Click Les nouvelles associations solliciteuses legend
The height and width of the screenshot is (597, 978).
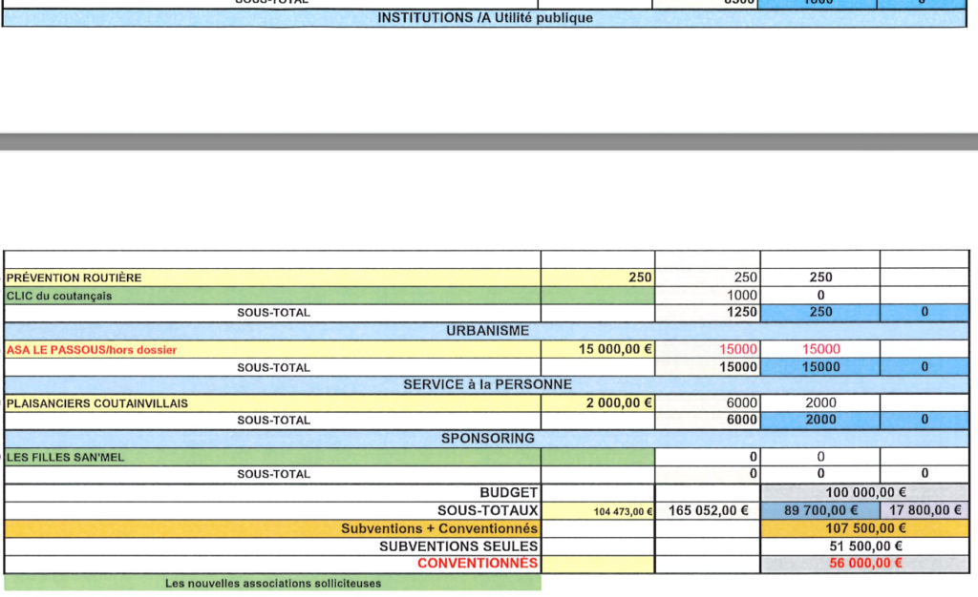[272, 584]
